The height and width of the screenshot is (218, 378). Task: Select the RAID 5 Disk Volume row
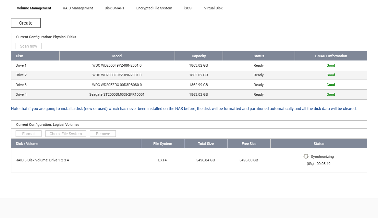click(42, 160)
